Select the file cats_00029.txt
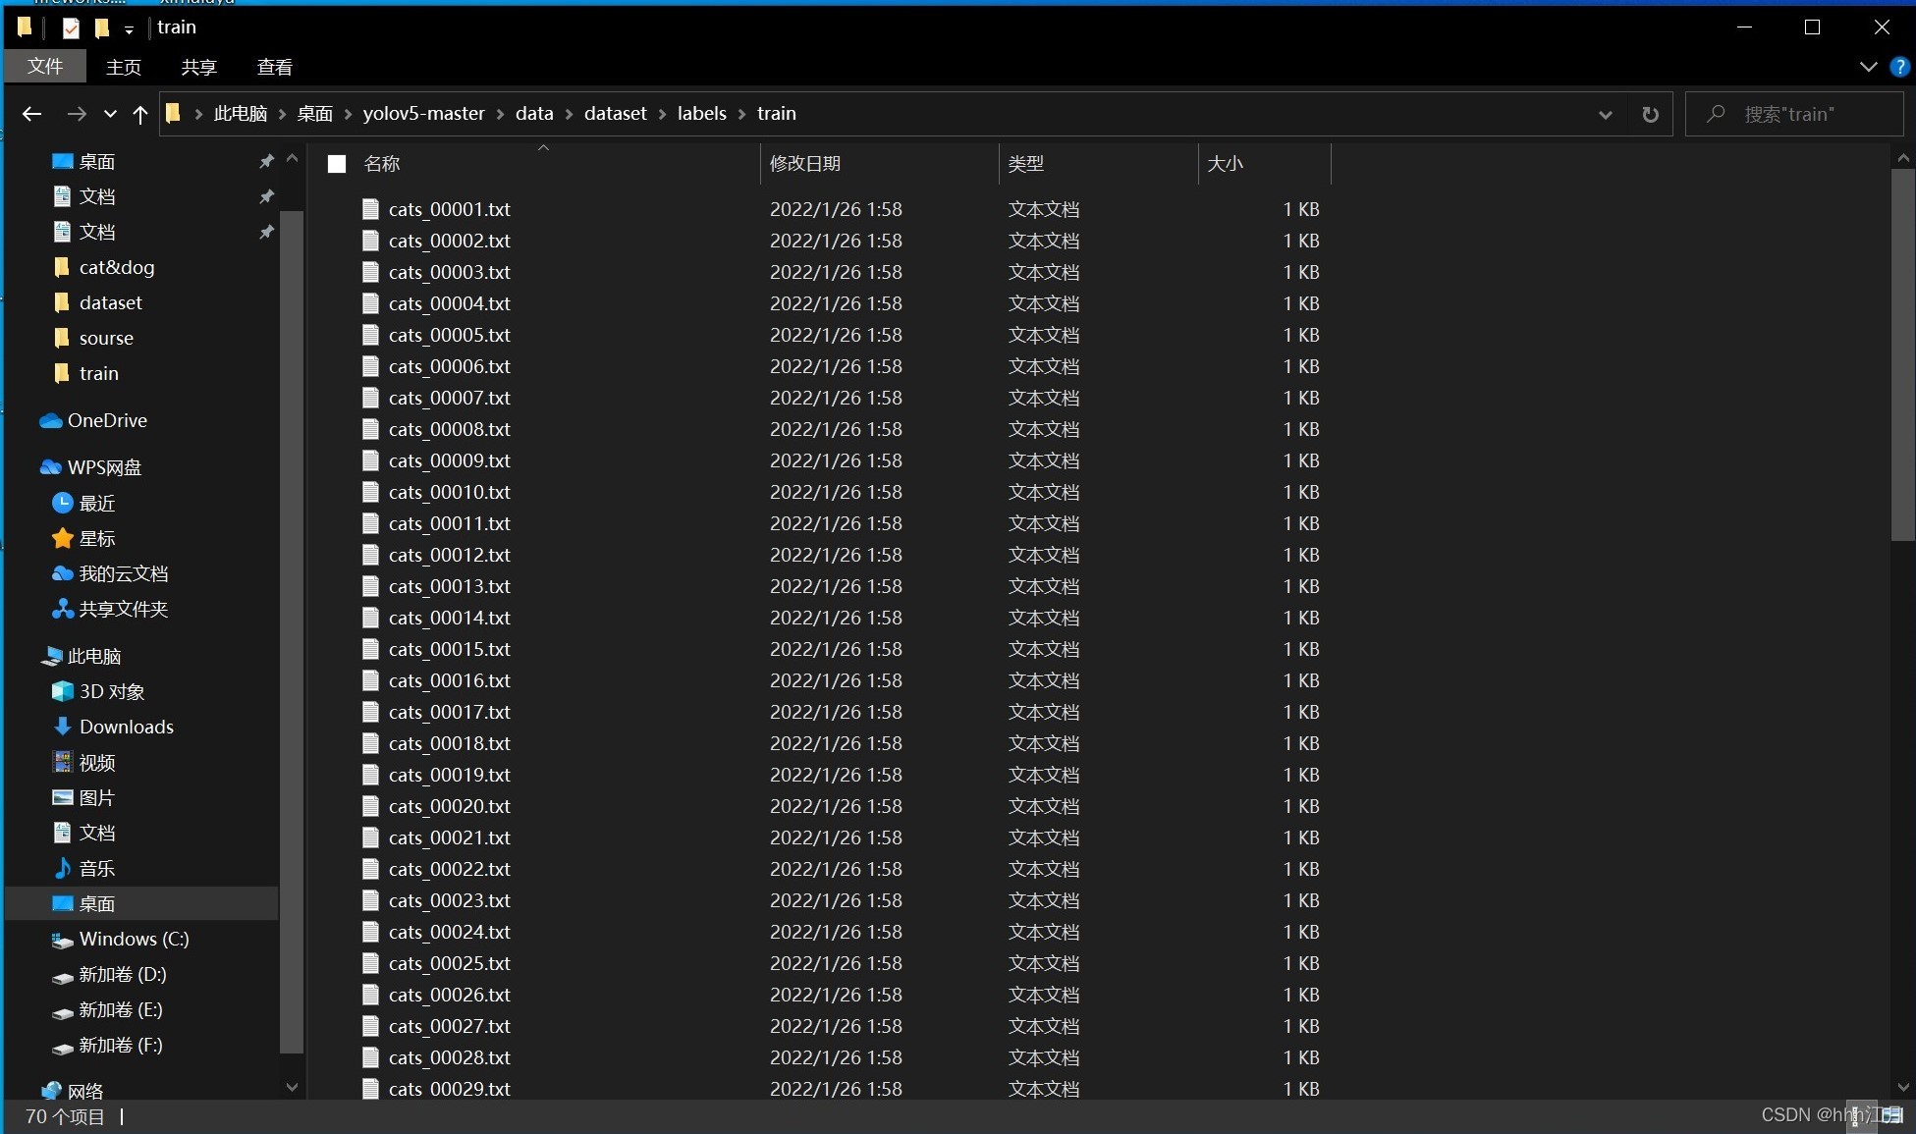Viewport: 1916px width, 1134px height. point(449,1089)
